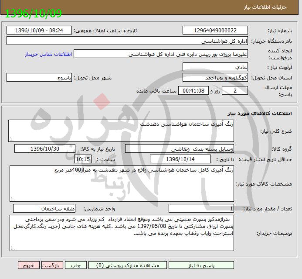Screen dimensions: 302x279
Task: Click buyer organization field اداره کل هواشناسی
Action: [x=127, y=41]
